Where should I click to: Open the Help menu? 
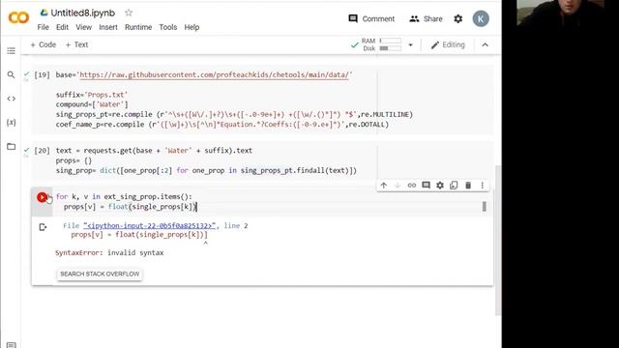point(192,27)
